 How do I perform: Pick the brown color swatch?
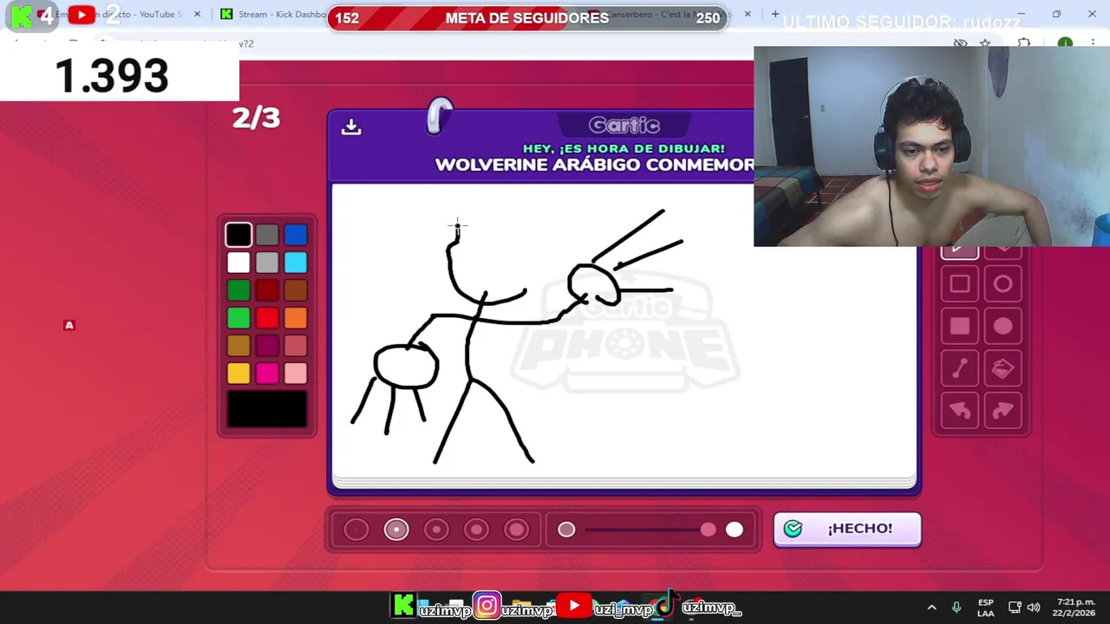pyautogui.click(x=296, y=290)
